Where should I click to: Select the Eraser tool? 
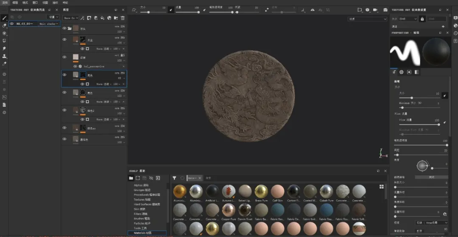point(4,25)
